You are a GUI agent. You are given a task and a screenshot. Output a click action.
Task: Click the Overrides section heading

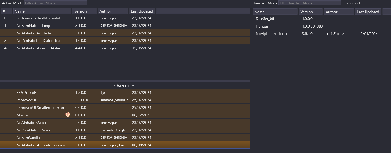pos(125,85)
